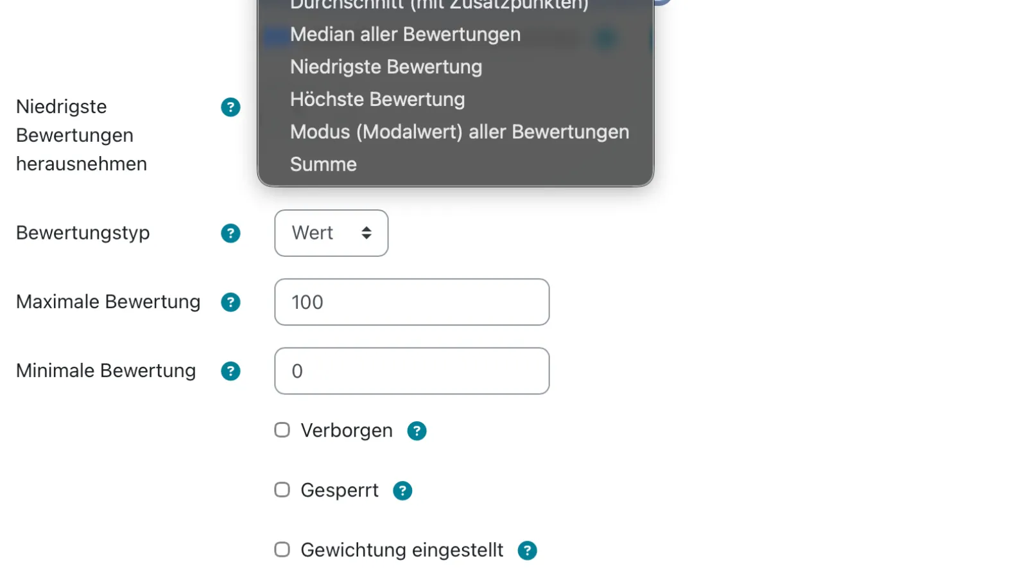Select the Niedrigste Bewertung entry
Screen dimensions: 1027x578
point(385,66)
